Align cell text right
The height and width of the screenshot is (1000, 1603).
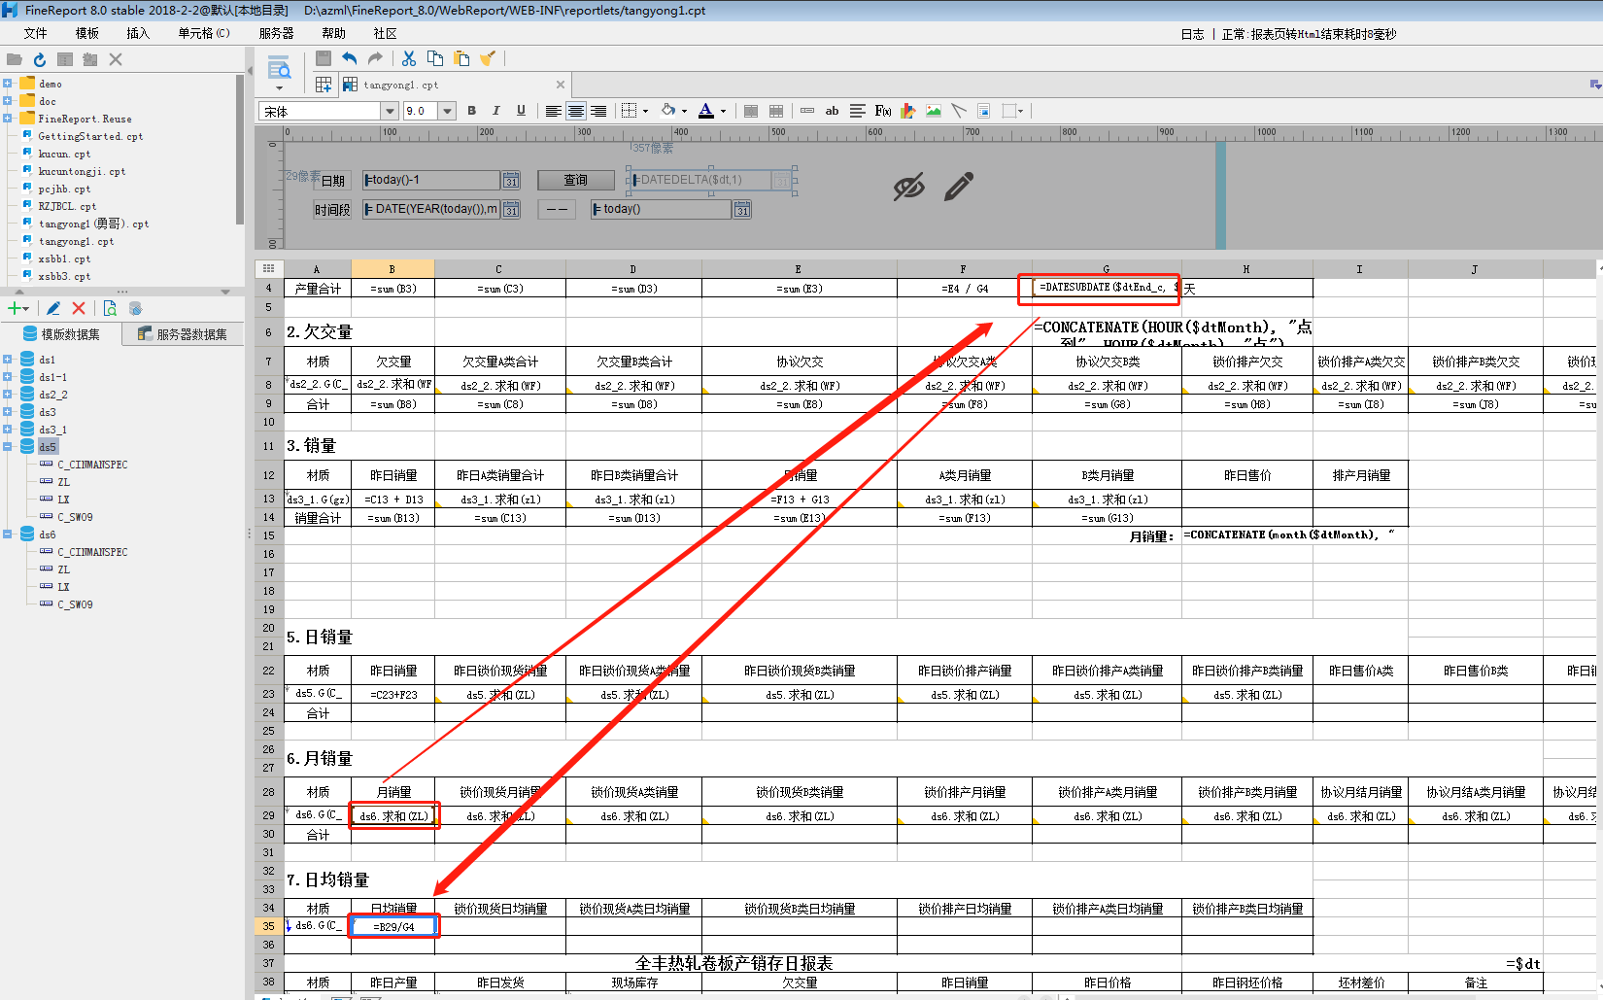coord(598,111)
